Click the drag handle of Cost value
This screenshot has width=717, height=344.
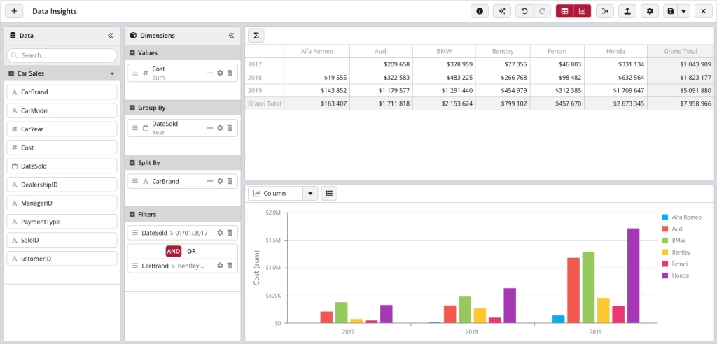pos(135,73)
